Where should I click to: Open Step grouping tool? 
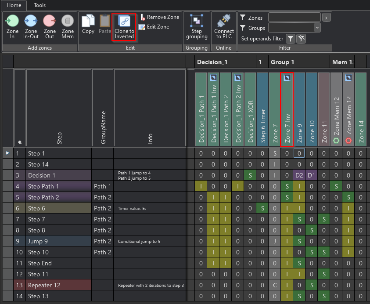pos(197,27)
